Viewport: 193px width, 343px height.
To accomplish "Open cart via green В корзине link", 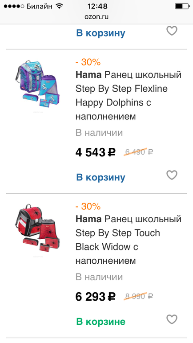I will click(x=101, y=322).
